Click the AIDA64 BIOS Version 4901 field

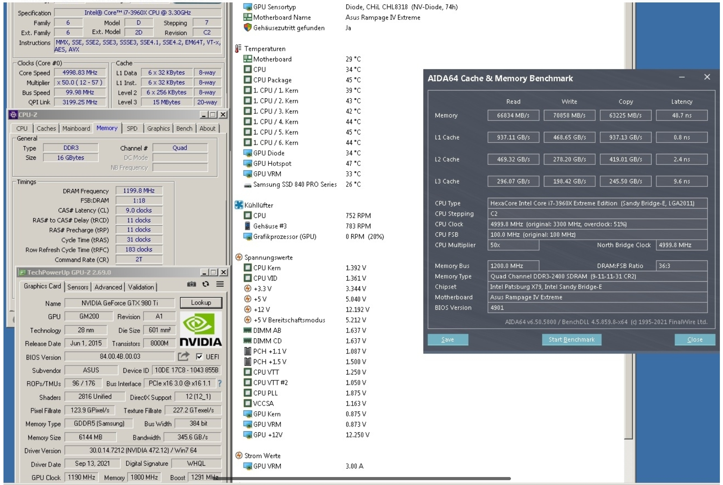click(x=597, y=308)
